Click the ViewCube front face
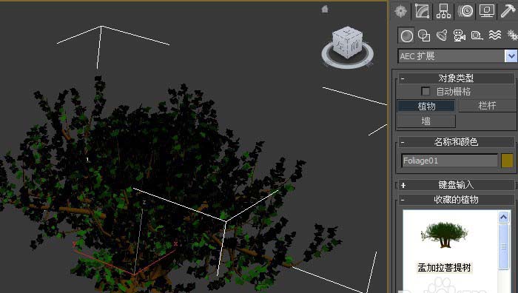The width and height of the screenshot is (518, 293). pos(354,46)
